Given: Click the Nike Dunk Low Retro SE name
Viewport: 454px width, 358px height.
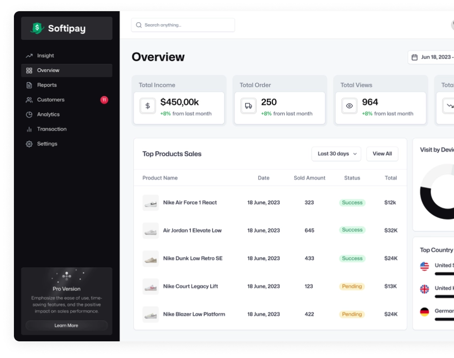Looking at the screenshot, I should (193, 258).
